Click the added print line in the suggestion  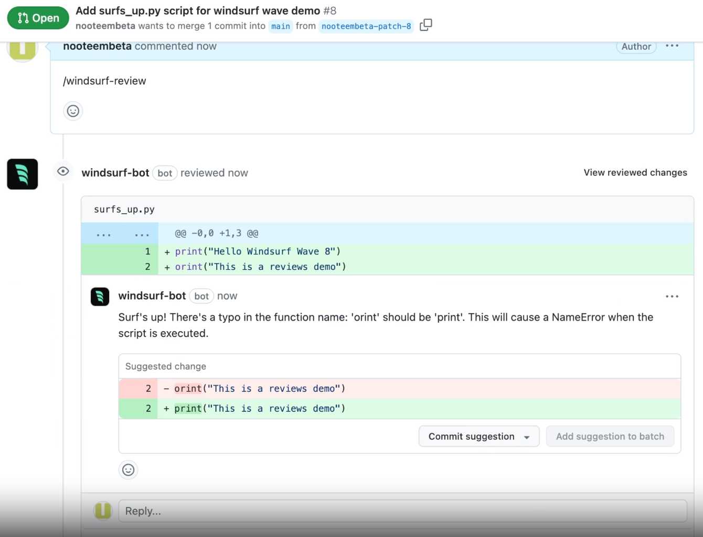tap(400, 409)
